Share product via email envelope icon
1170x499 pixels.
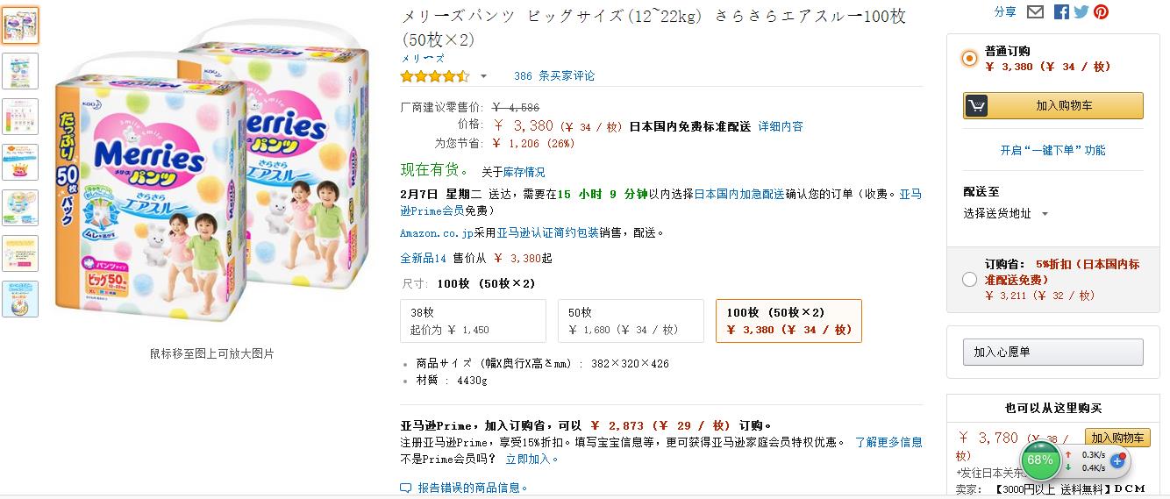[1035, 11]
